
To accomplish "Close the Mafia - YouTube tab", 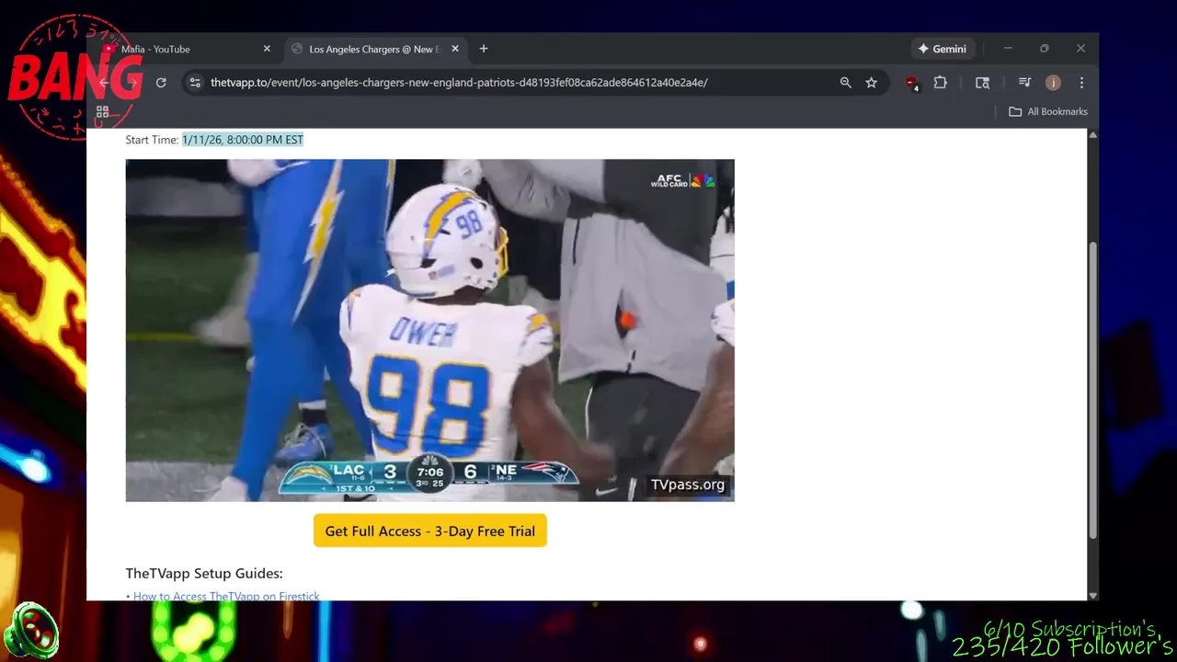I will coord(267,49).
